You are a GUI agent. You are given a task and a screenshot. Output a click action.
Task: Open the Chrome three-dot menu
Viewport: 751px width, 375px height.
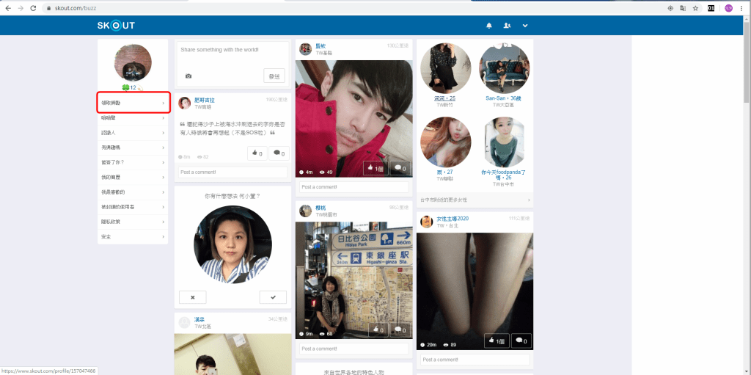tap(743, 8)
